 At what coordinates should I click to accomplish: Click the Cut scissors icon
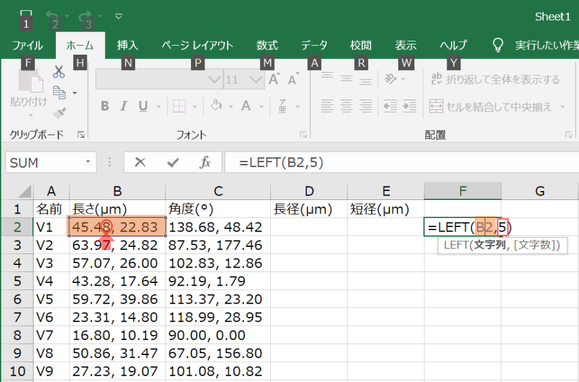pos(59,72)
